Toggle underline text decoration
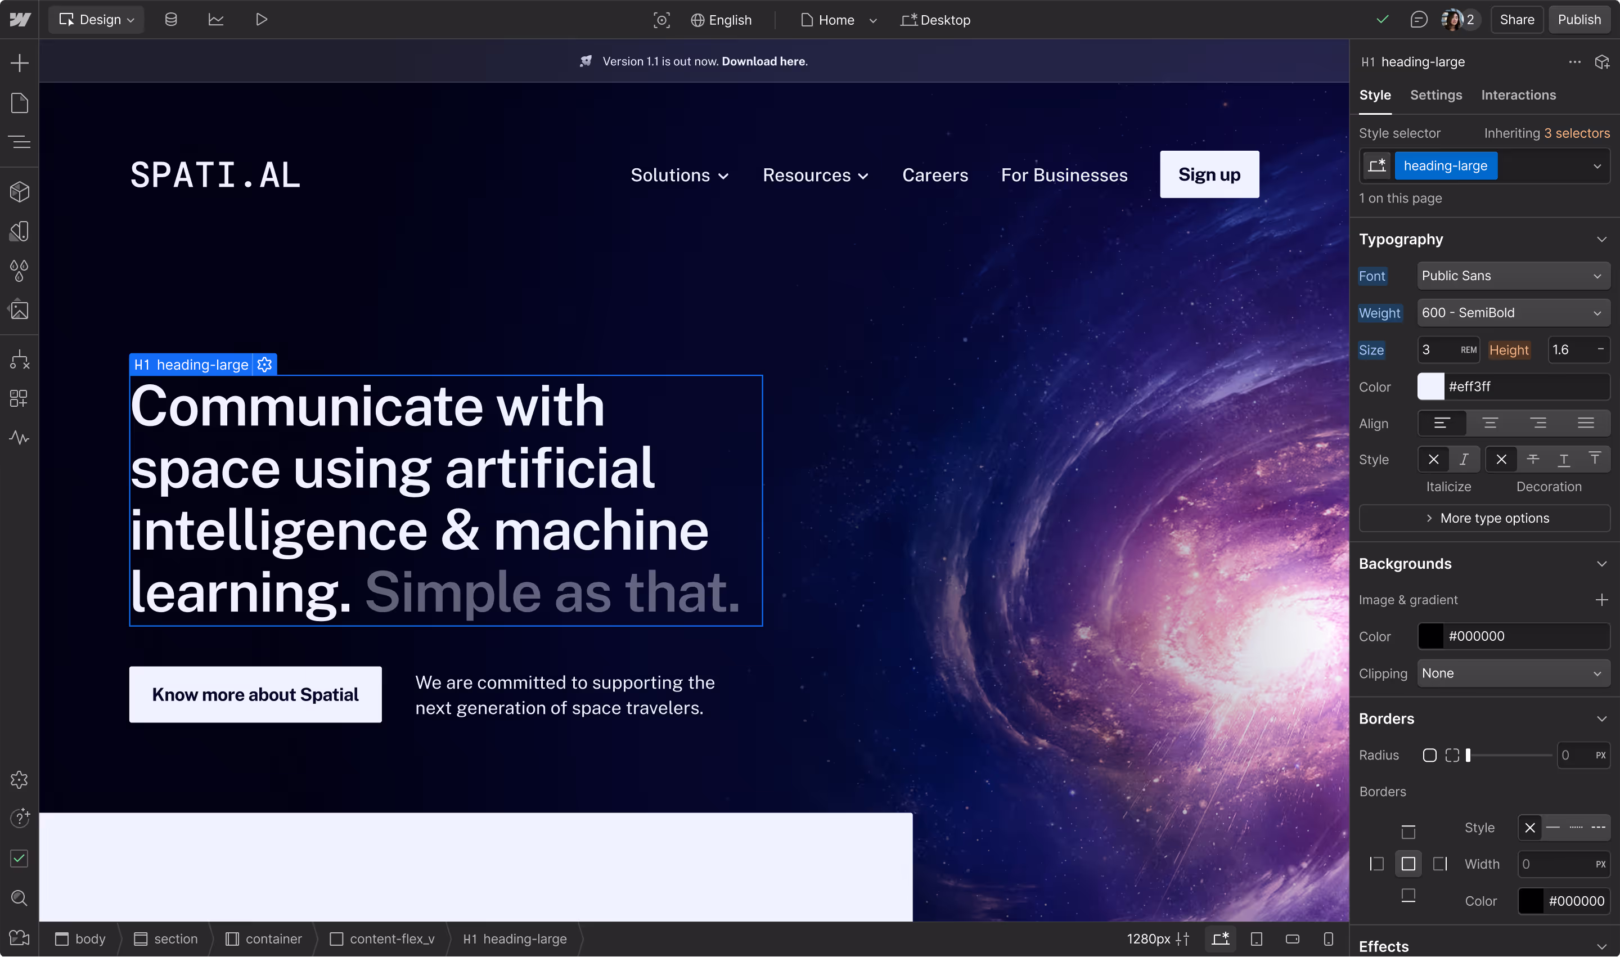 (x=1563, y=459)
